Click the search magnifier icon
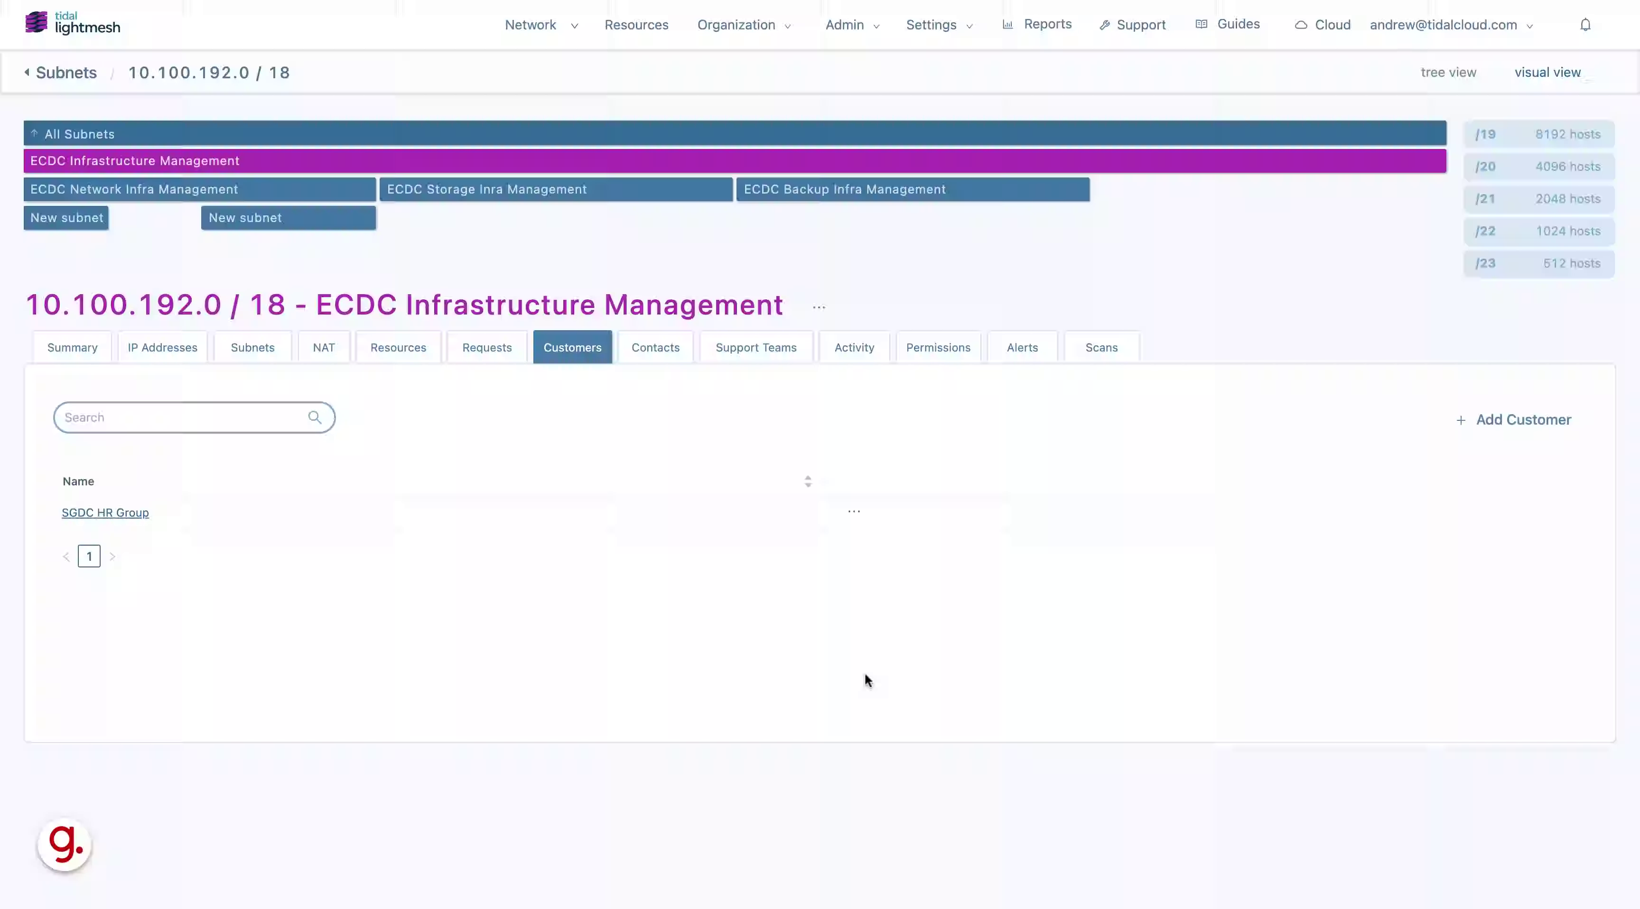Screen dimensions: 1640x909 tap(315, 417)
